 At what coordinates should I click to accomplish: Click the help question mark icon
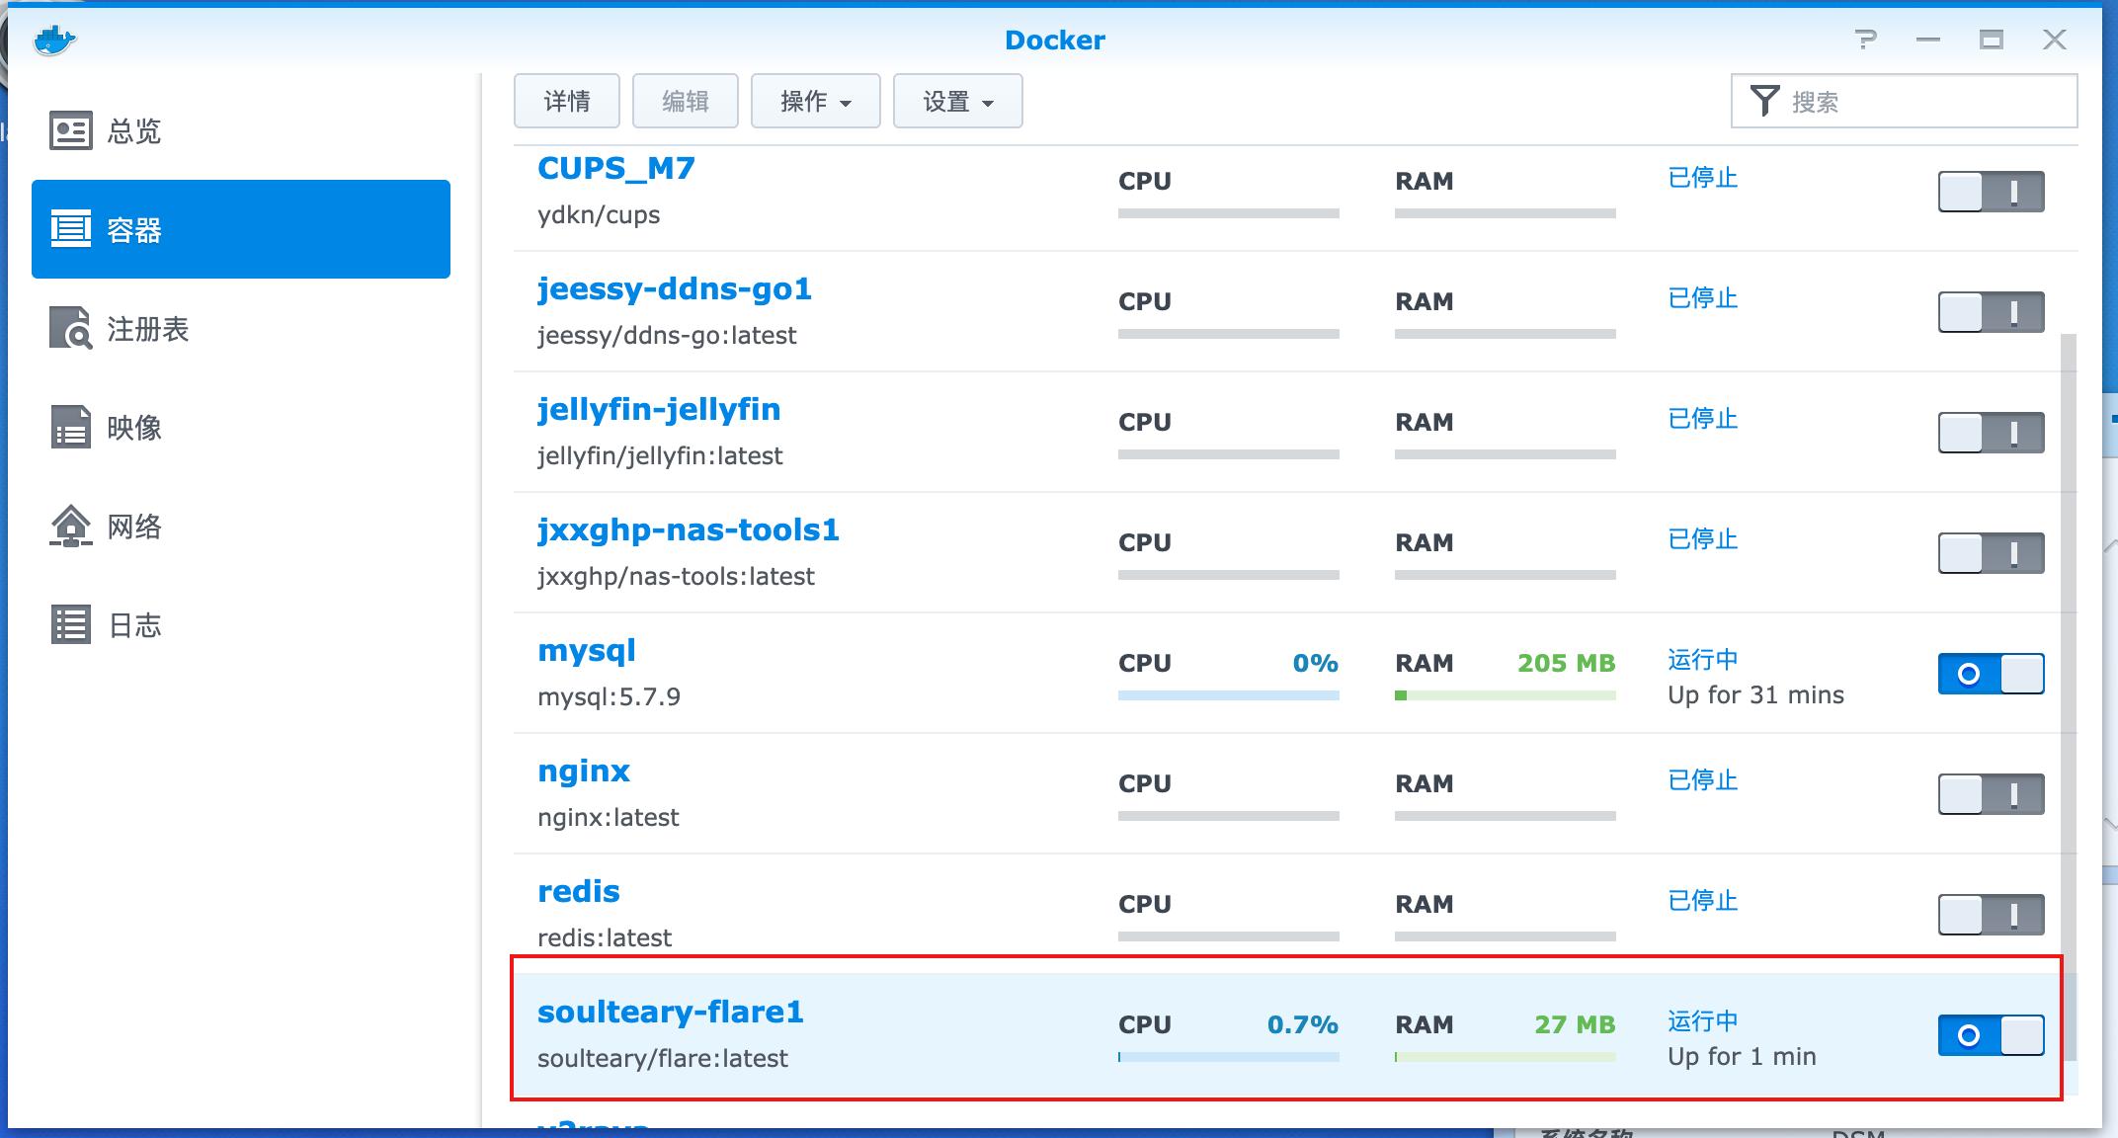pyautogui.click(x=1865, y=40)
